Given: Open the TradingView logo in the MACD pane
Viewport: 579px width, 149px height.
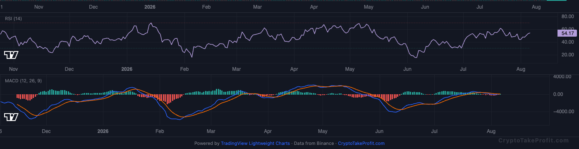Looking at the screenshot, I should pyautogui.click(x=11, y=117).
